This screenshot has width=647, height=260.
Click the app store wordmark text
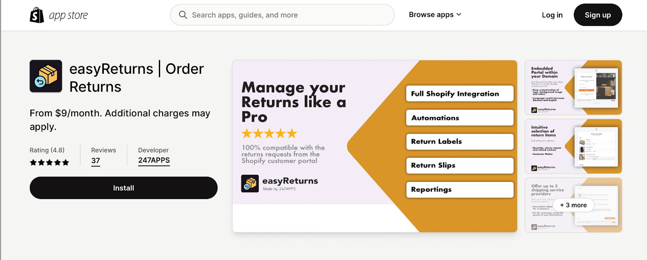pos(68,16)
